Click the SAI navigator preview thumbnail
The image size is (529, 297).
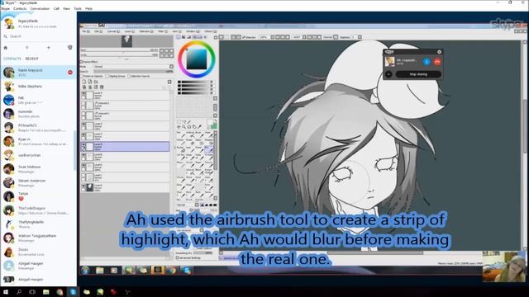click(x=126, y=41)
